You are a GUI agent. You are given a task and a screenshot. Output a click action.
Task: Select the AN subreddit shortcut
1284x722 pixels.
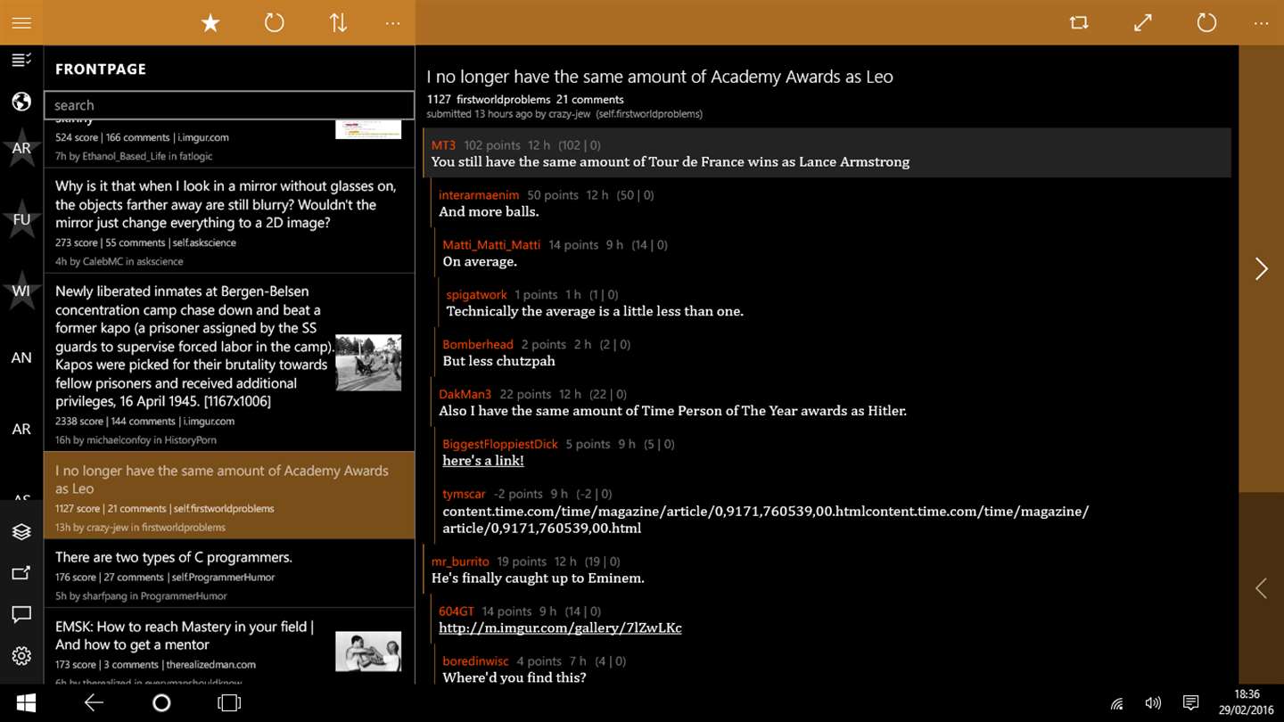tap(21, 357)
